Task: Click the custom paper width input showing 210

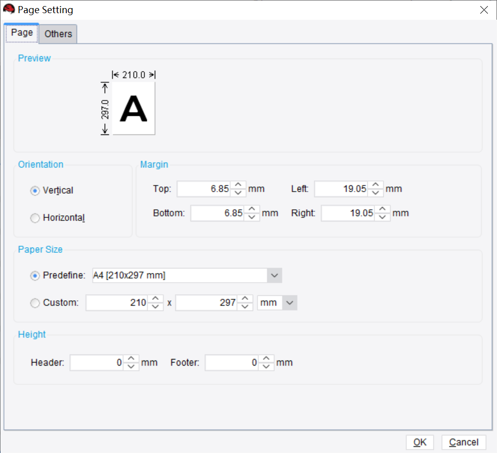Action: point(119,302)
